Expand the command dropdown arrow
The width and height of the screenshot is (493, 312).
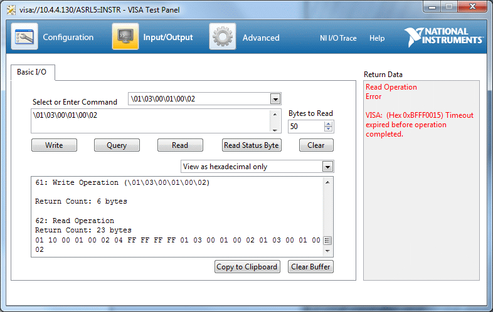275,99
